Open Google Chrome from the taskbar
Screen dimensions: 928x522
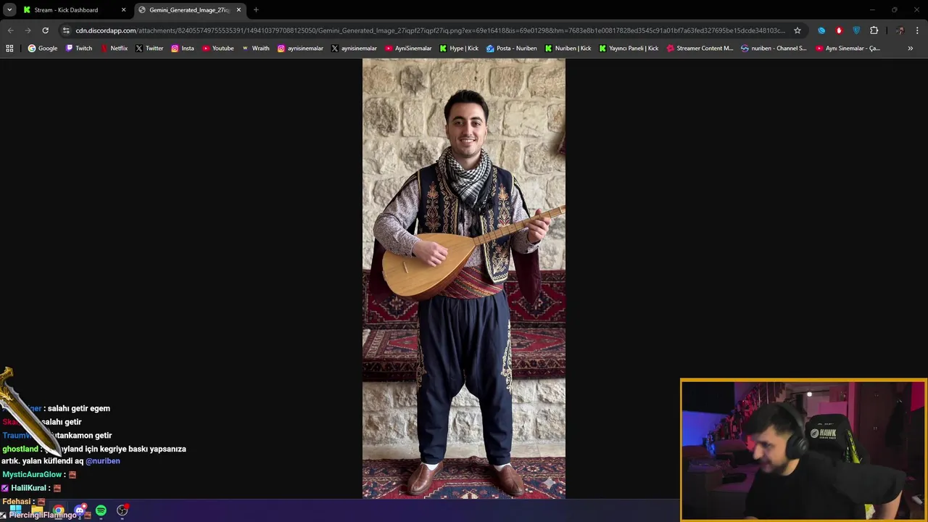pyautogui.click(x=58, y=510)
